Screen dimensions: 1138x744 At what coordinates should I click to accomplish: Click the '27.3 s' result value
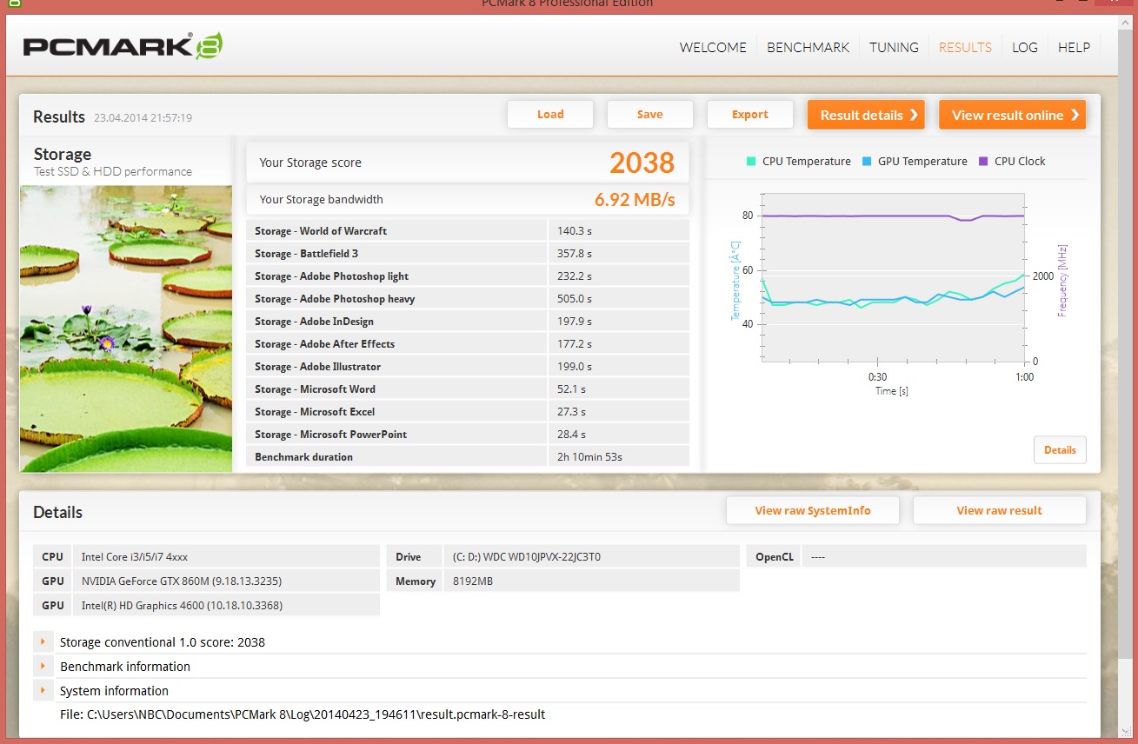(x=571, y=412)
